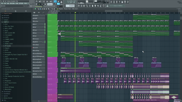Click the floppy disk save icon
Screen dimensions: 182x102
click(x=122, y=2)
